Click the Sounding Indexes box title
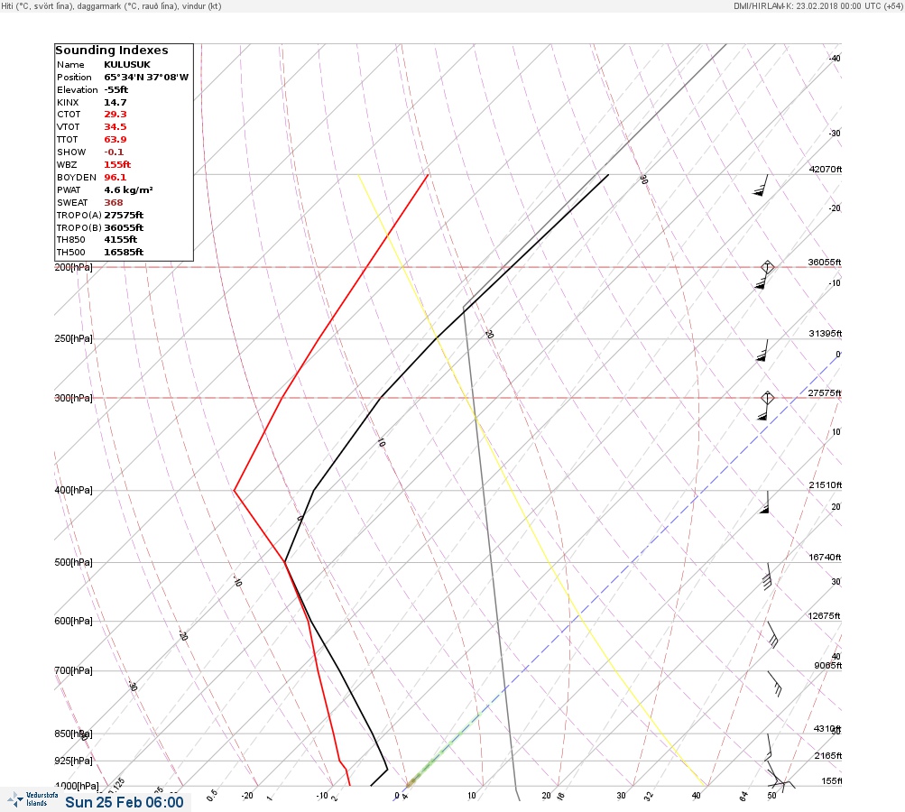The height and width of the screenshot is (812, 905). pyautogui.click(x=112, y=51)
